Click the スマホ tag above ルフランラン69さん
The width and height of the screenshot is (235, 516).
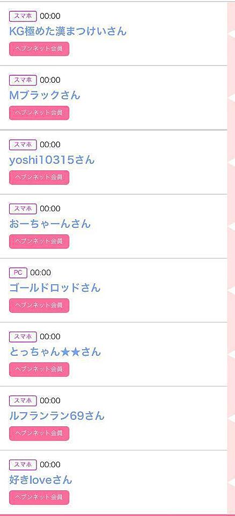click(23, 400)
